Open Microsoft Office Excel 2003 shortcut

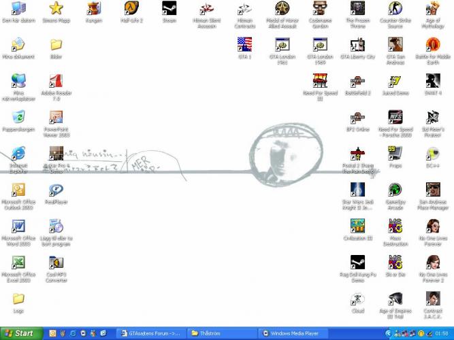pos(18,263)
